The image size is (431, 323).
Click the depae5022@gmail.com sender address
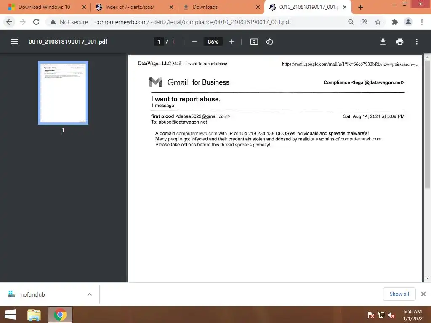202,116
